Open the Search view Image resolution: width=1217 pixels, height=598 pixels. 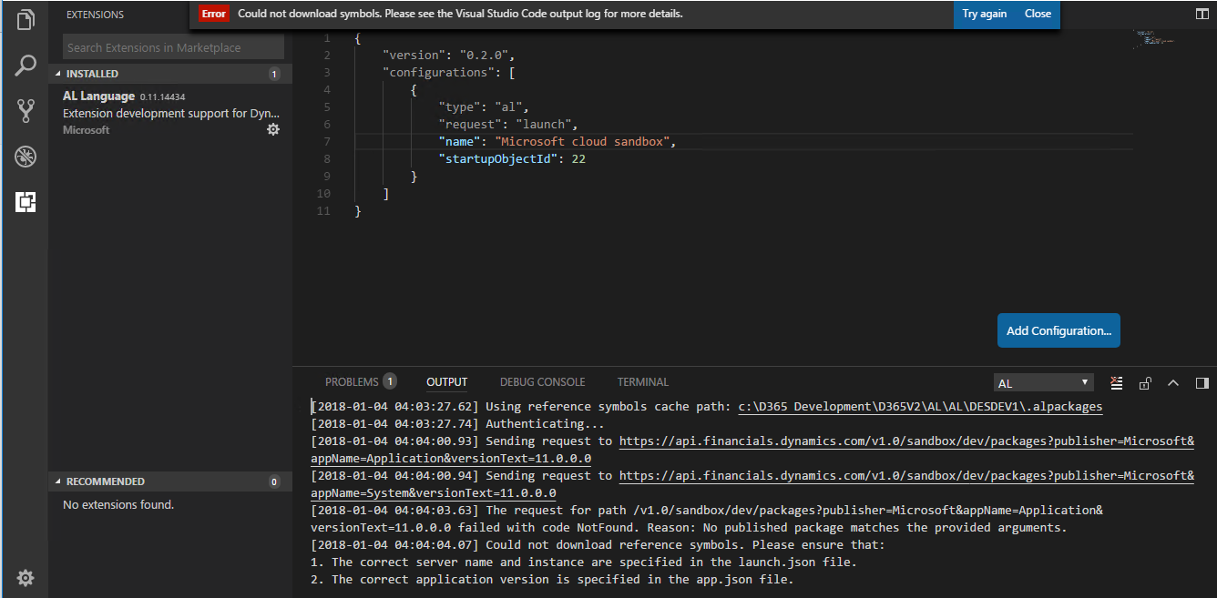coord(25,65)
